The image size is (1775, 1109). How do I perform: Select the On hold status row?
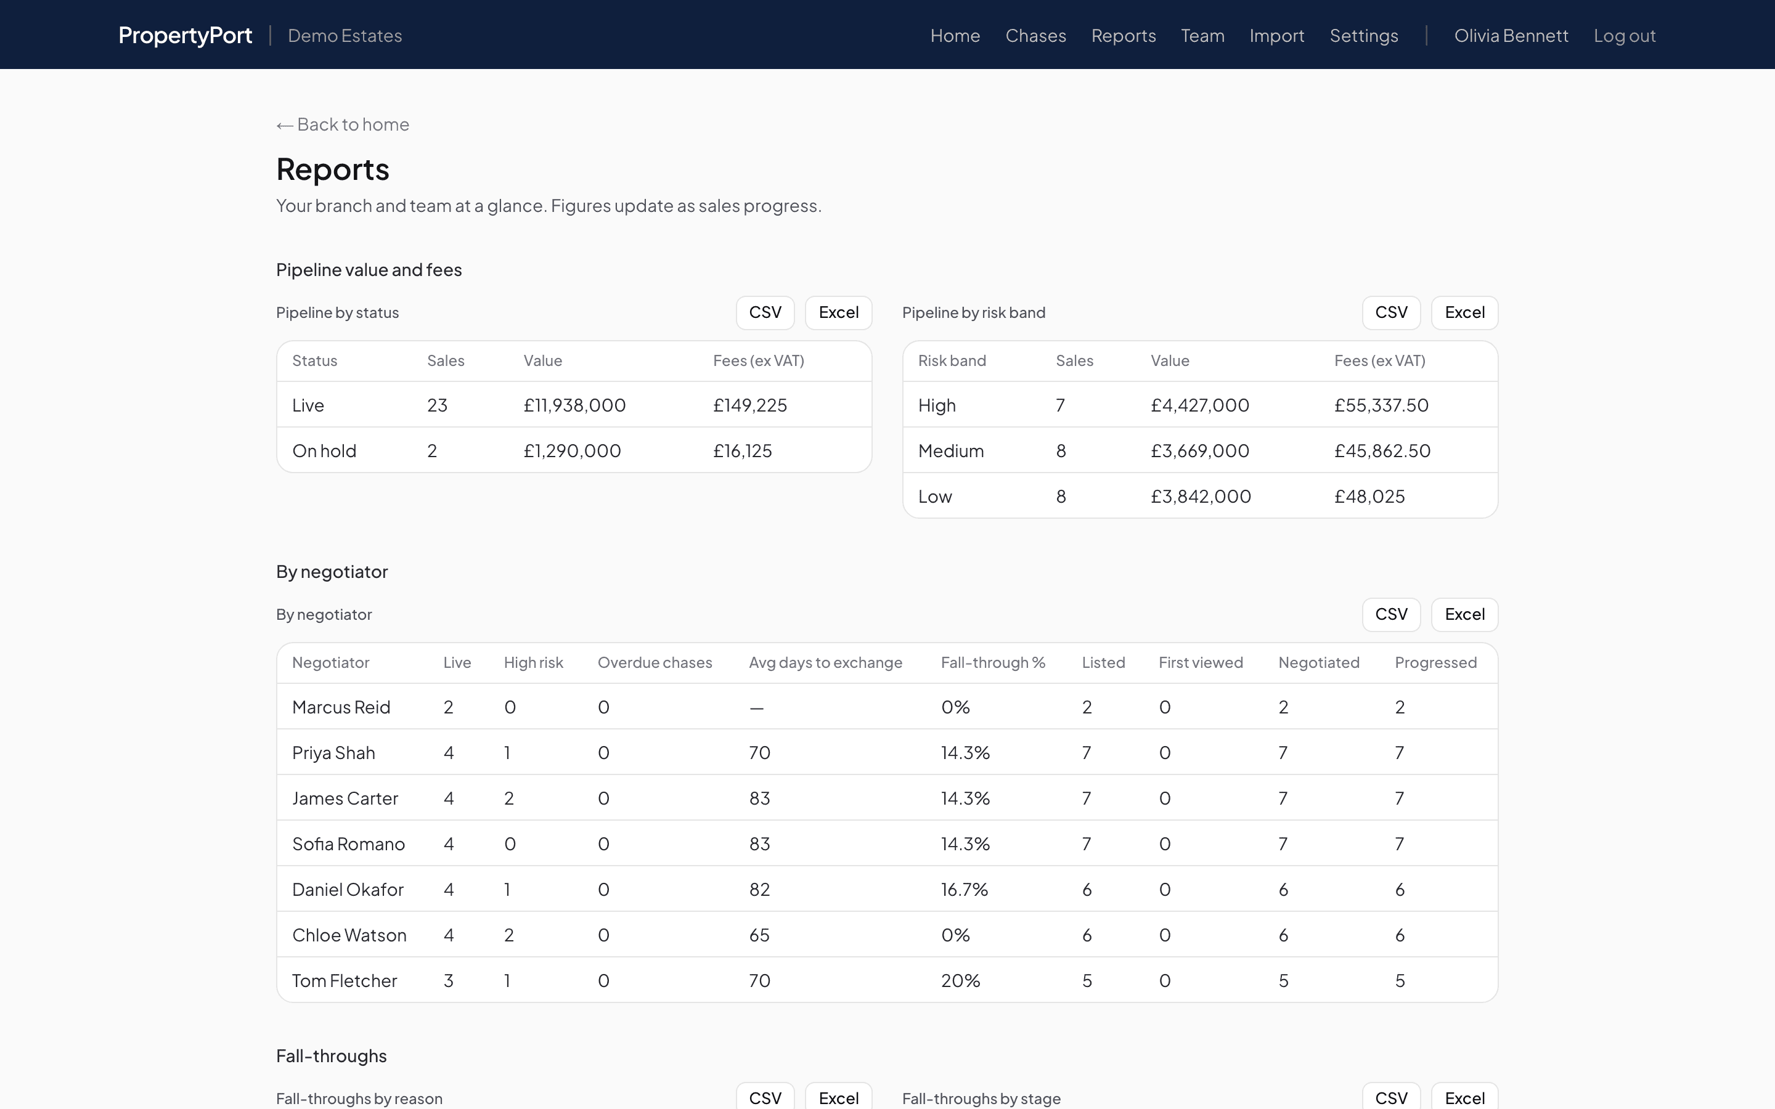pos(574,450)
